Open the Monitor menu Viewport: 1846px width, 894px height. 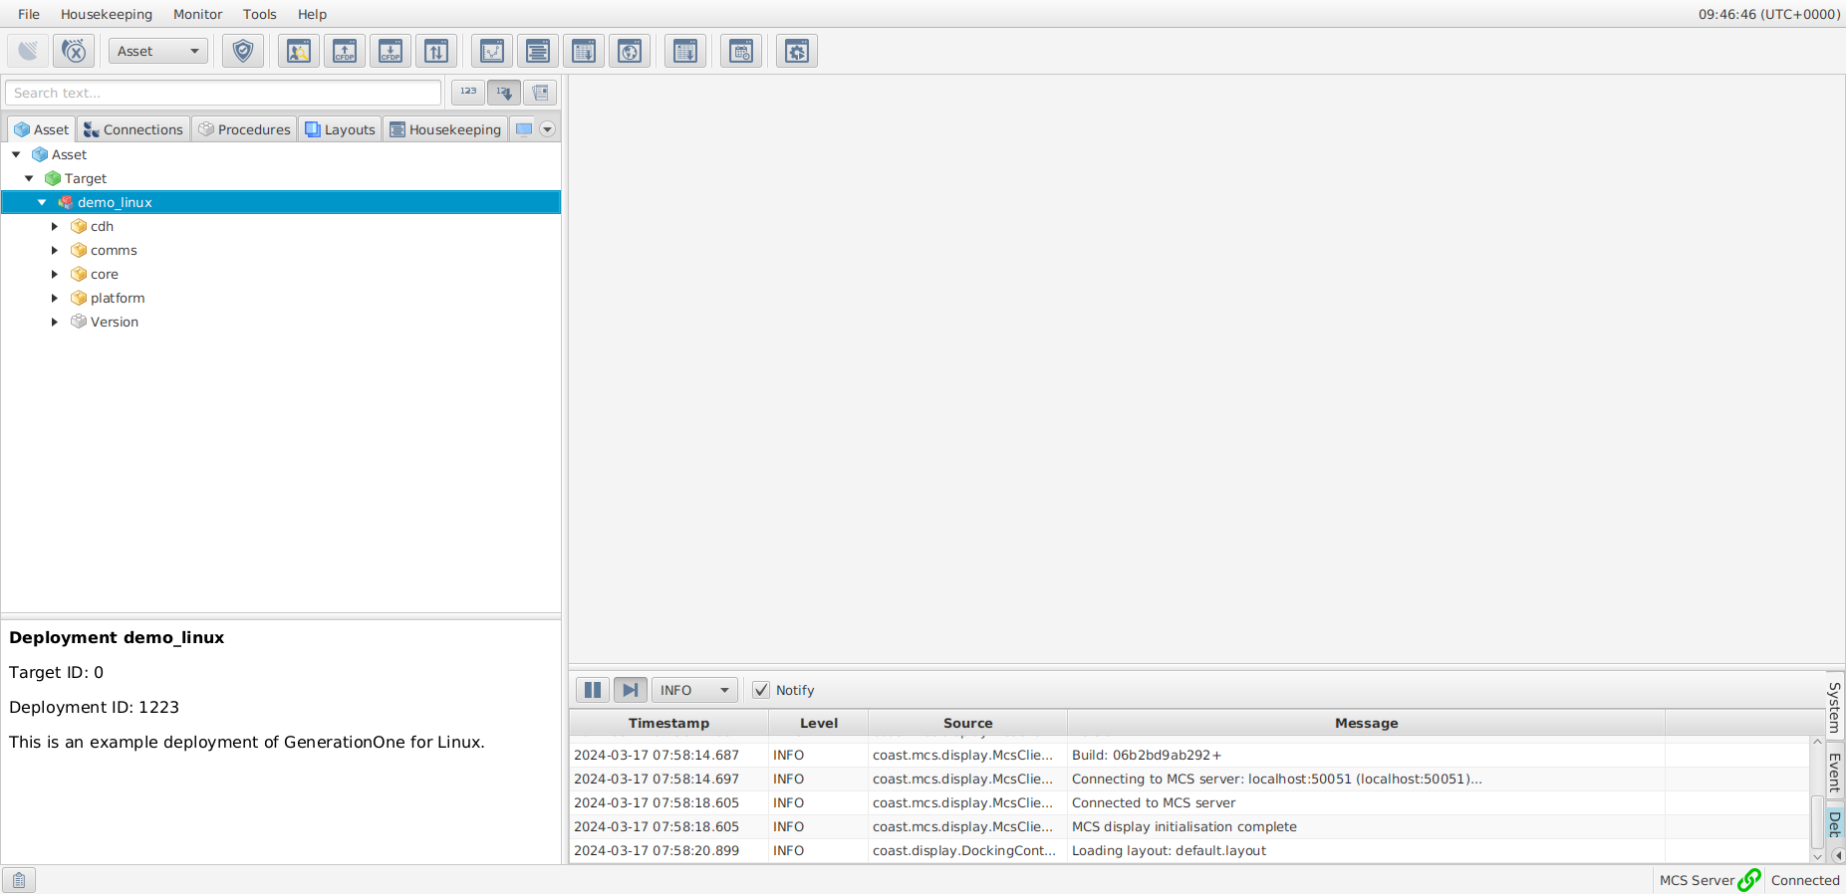197,14
